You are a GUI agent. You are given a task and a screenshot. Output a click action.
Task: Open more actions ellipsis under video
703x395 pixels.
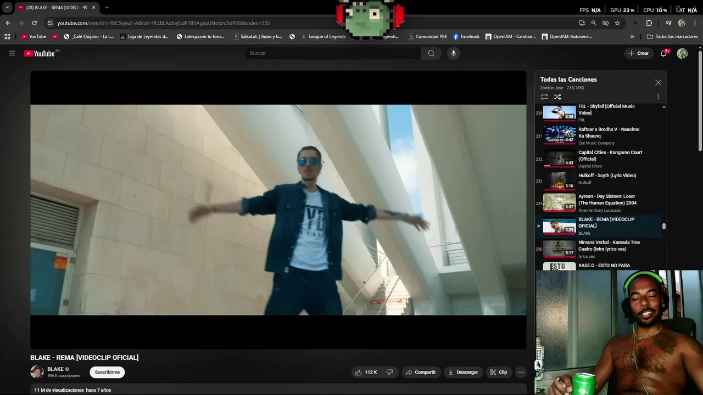click(x=521, y=372)
